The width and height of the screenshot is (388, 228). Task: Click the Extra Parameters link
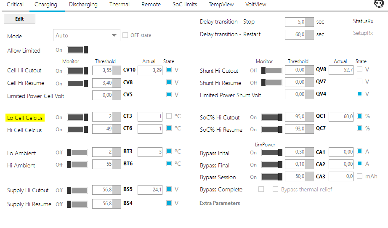[220, 203]
